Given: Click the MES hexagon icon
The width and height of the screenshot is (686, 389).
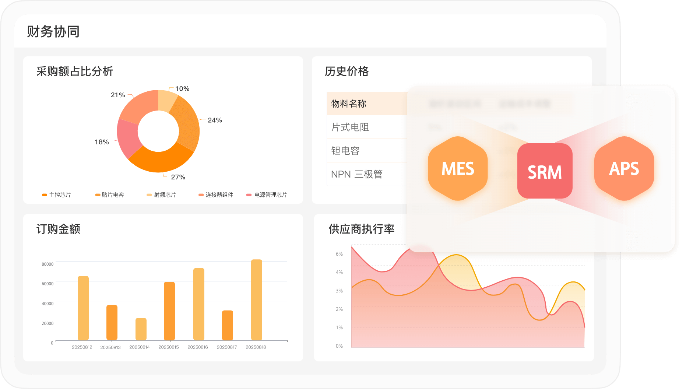Looking at the screenshot, I should 458,169.
